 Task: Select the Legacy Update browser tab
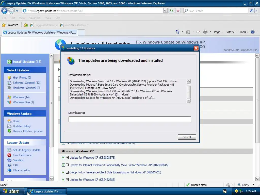[x=40, y=32]
